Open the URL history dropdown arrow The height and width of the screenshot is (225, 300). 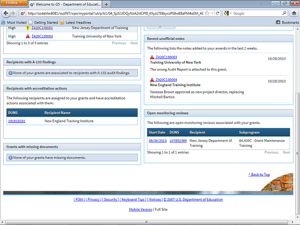[212, 14]
